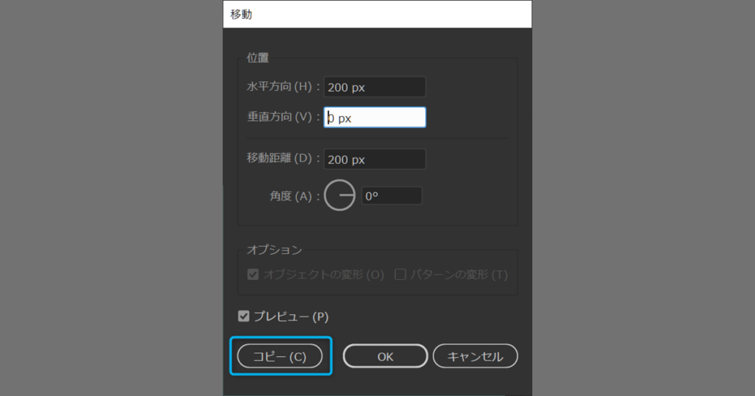This screenshot has width=755, height=396.
Task: Focus the 垂直方向 (V) value field
Action: 375,118
